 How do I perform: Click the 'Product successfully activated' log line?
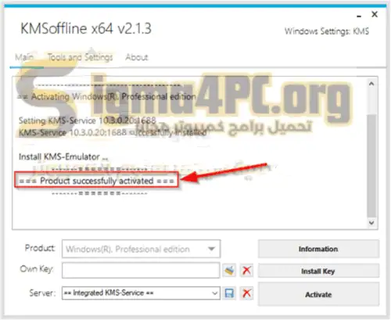pos(96,181)
